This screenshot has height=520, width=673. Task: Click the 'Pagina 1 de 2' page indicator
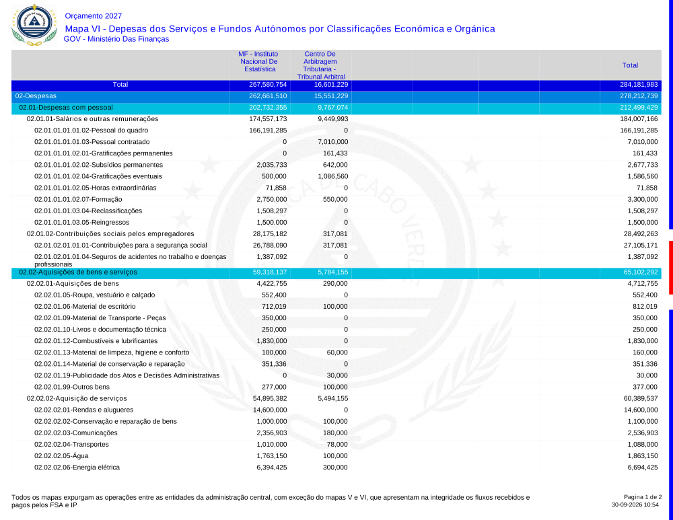pos(643,497)
